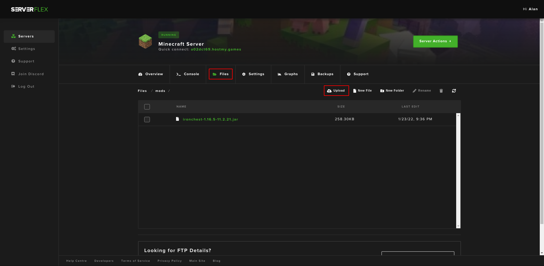Image resolution: width=544 pixels, height=266 pixels.
Task: Click the LAST EDIT column header
Action: [x=411, y=107]
